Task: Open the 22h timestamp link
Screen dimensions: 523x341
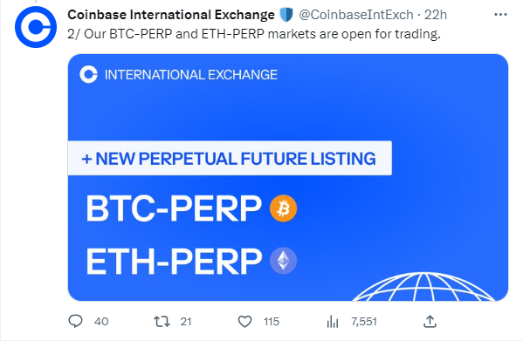Action: pos(436,15)
